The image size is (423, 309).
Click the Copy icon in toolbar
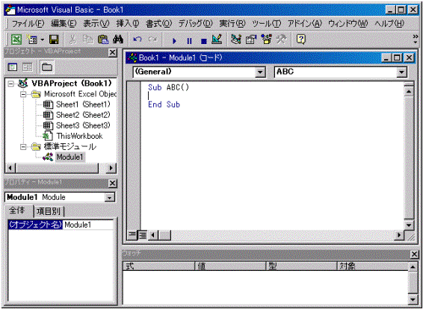click(88, 40)
